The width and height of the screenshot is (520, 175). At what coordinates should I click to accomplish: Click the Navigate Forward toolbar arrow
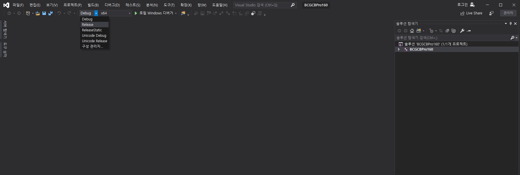pyautogui.click(x=19, y=13)
